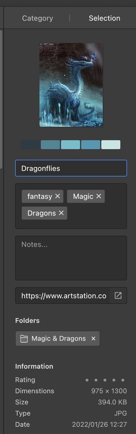Remove the Magic & Dragons folder
The height and width of the screenshot is (434, 136).
point(93,339)
